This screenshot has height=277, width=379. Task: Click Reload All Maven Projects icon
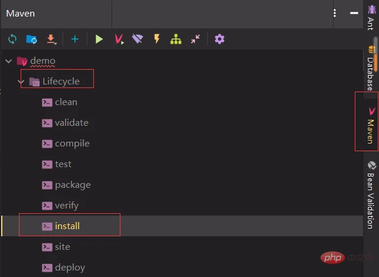pos(12,39)
